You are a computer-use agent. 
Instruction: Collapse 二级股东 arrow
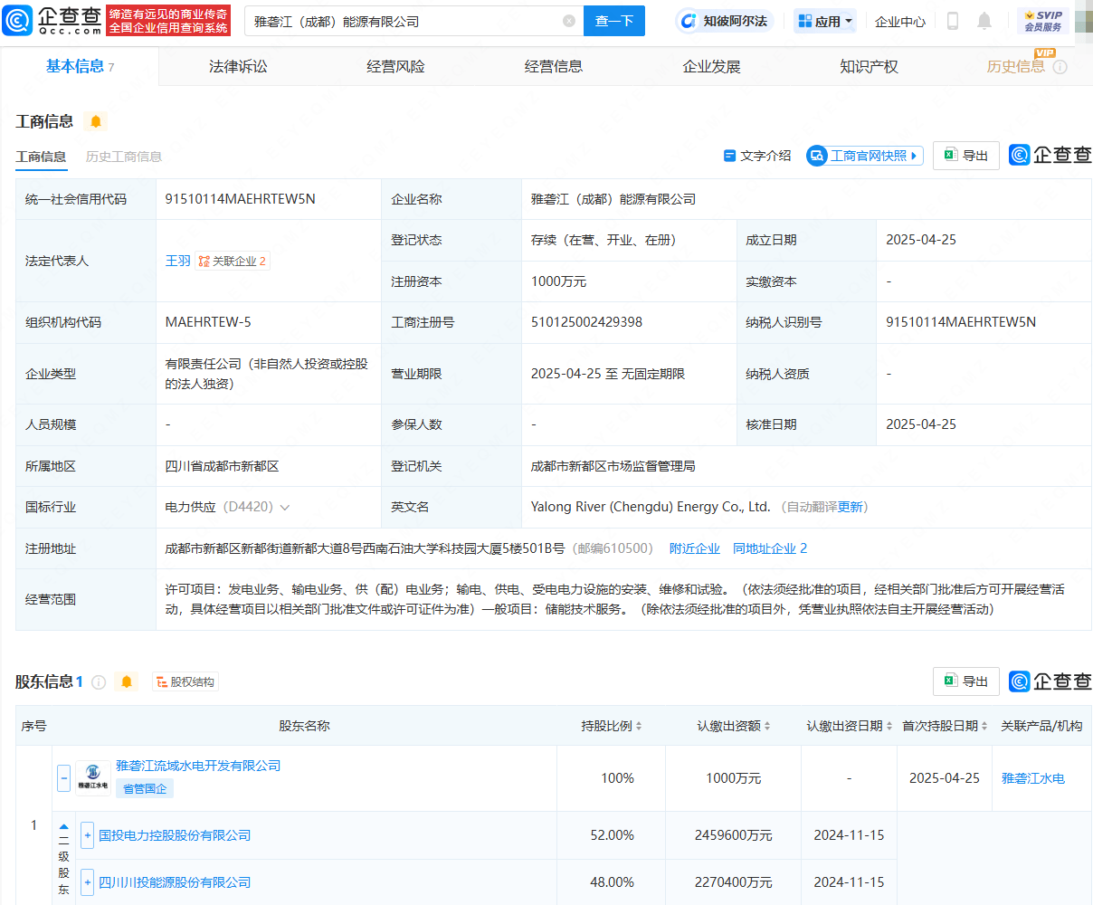coord(63,826)
